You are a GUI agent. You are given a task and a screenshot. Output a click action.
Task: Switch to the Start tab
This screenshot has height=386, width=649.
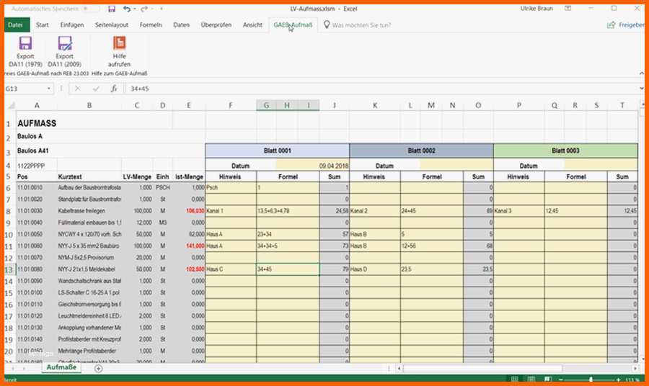(43, 24)
